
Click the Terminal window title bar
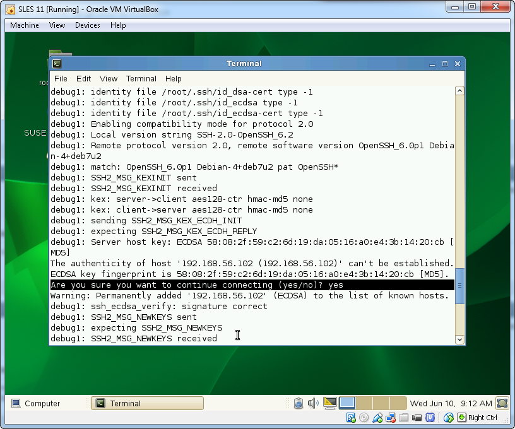(244, 64)
